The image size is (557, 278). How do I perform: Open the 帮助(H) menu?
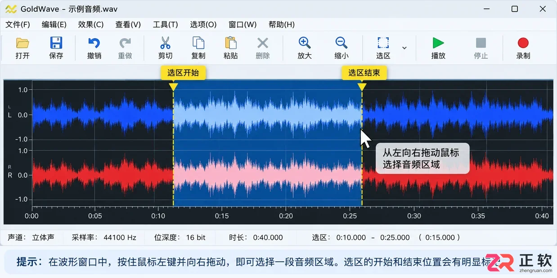click(x=282, y=25)
